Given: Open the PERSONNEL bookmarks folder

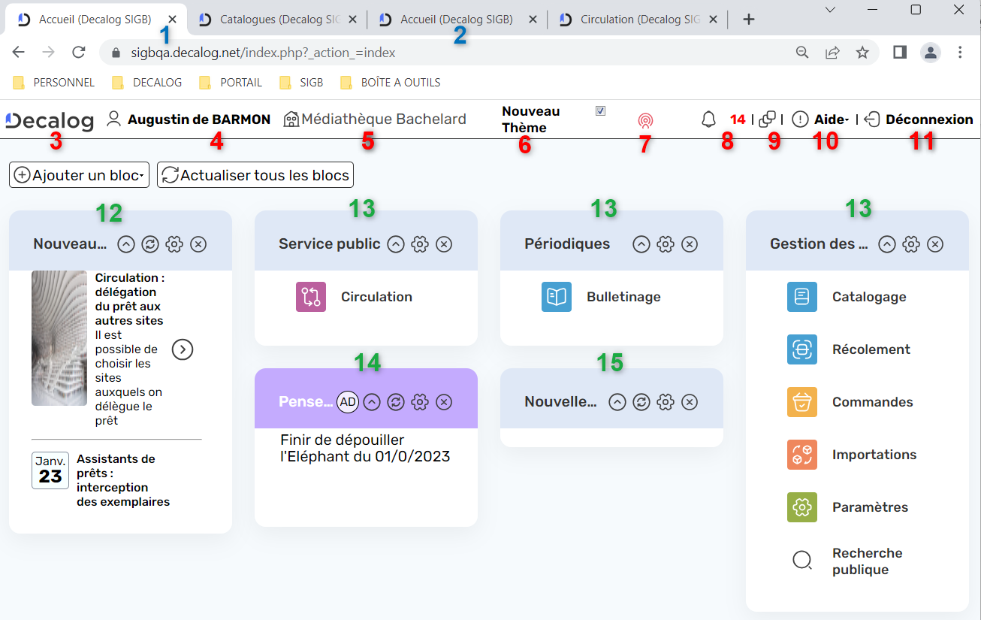Looking at the screenshot, I should click(x=54, y=83).
